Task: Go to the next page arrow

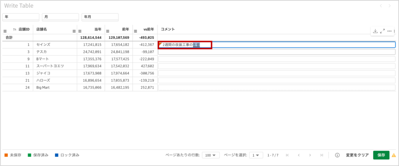Action: 310,155
